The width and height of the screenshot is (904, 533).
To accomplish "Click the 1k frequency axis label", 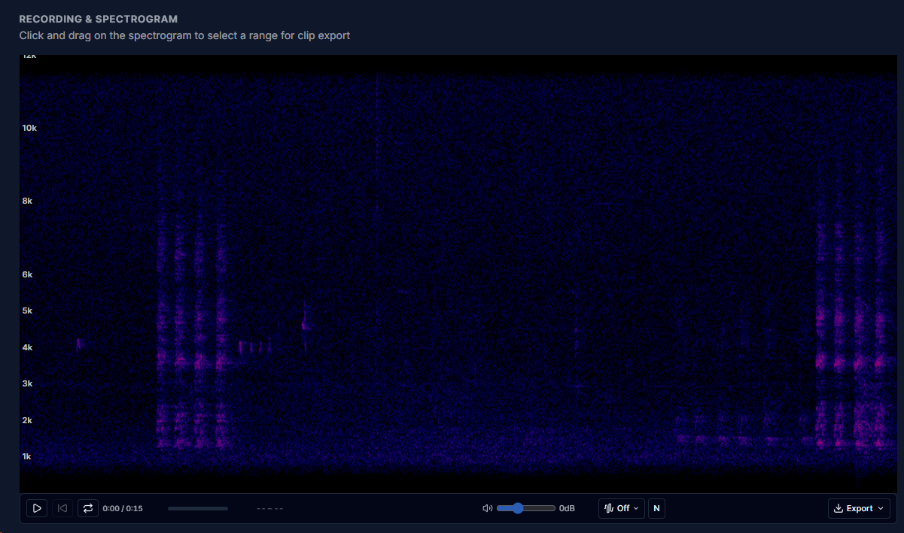I will 28,456.
